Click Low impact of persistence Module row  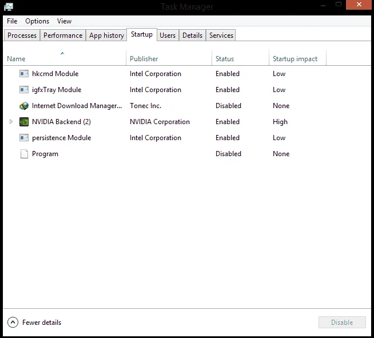click(279, 138)
